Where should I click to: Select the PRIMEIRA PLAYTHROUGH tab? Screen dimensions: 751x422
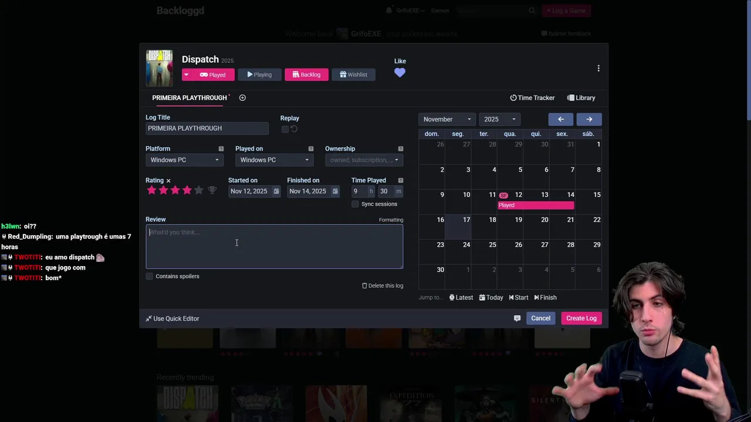[x=189, y=98]
